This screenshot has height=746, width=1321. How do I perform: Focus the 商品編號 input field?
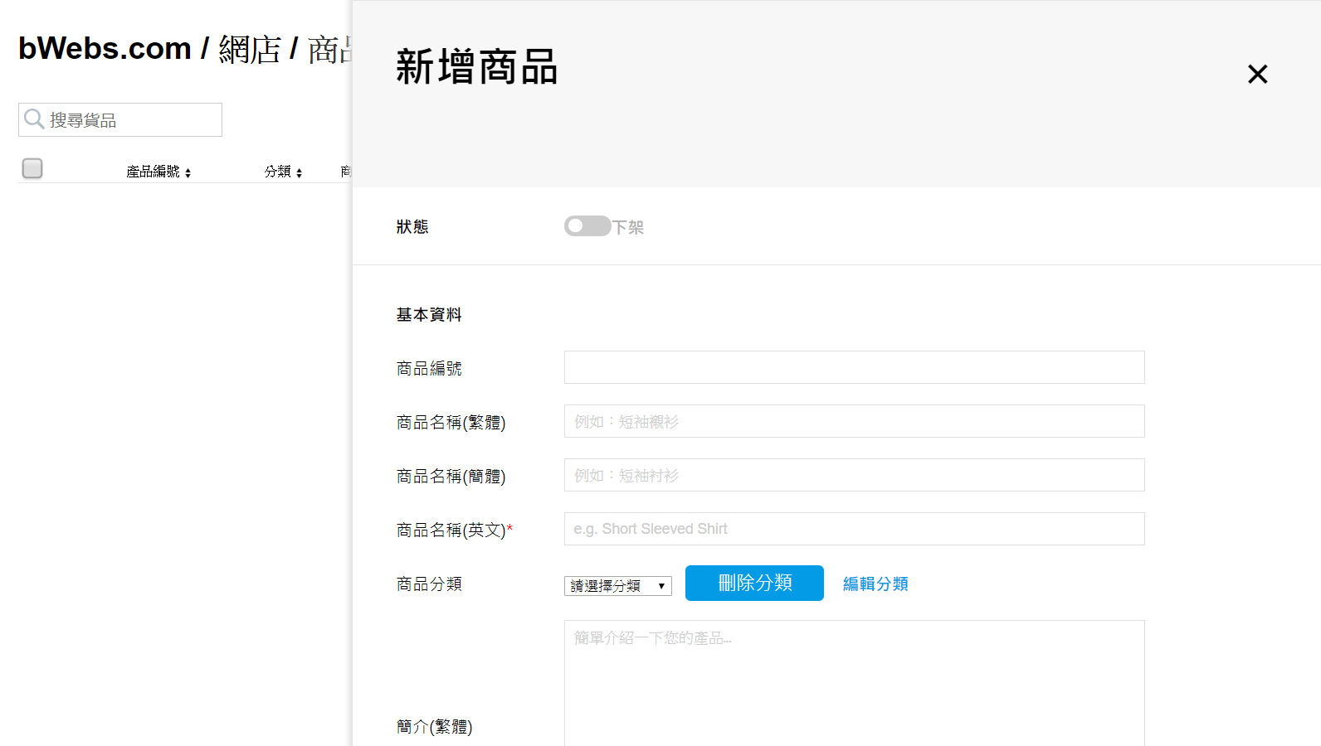[854, 367]
